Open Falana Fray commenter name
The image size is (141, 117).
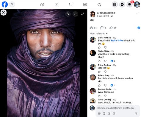(104, 75)
